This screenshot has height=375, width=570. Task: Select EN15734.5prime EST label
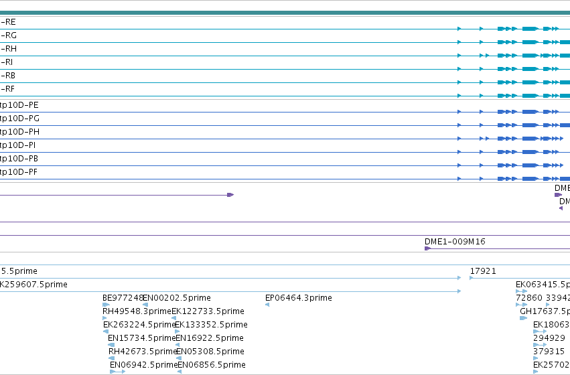(142, 338)
